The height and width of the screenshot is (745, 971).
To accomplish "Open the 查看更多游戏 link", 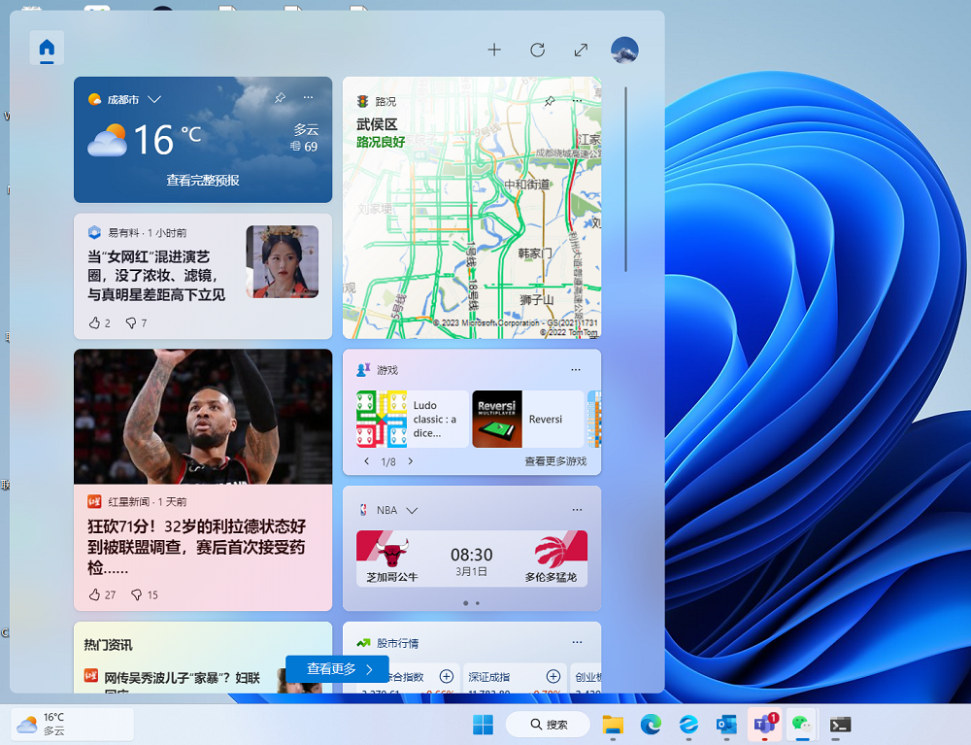I will coord(555,461).
